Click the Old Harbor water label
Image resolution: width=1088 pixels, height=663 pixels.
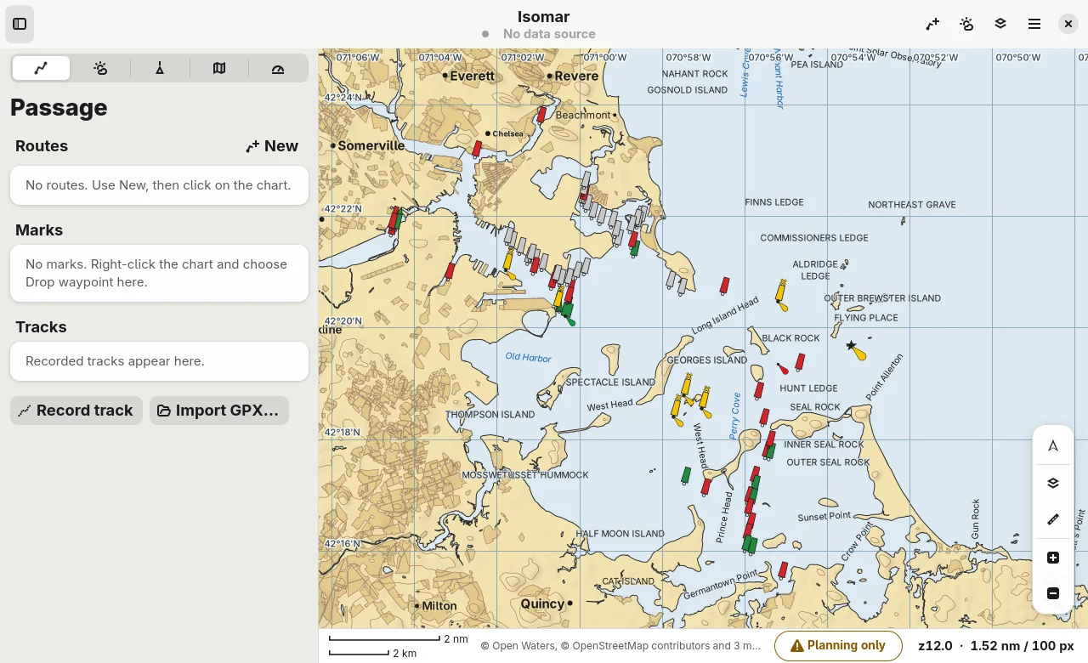coord(529,358)
